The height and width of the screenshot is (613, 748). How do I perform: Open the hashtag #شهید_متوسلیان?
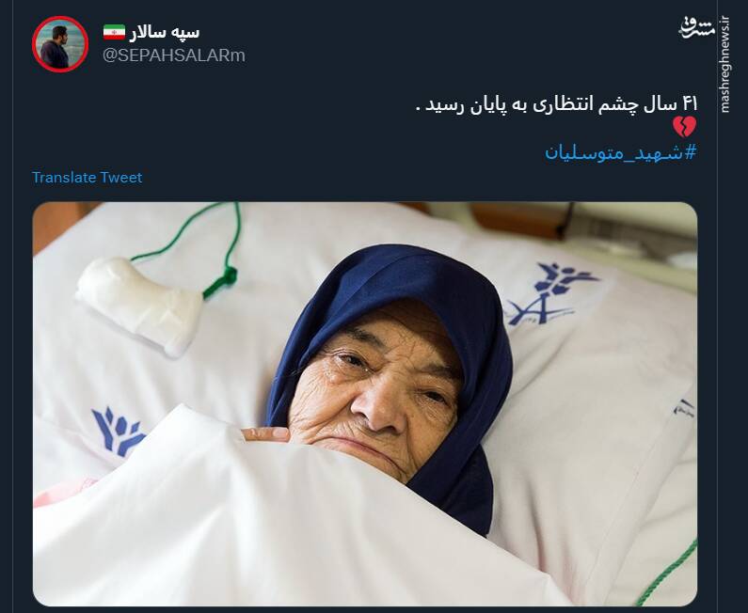pos(621,153)
